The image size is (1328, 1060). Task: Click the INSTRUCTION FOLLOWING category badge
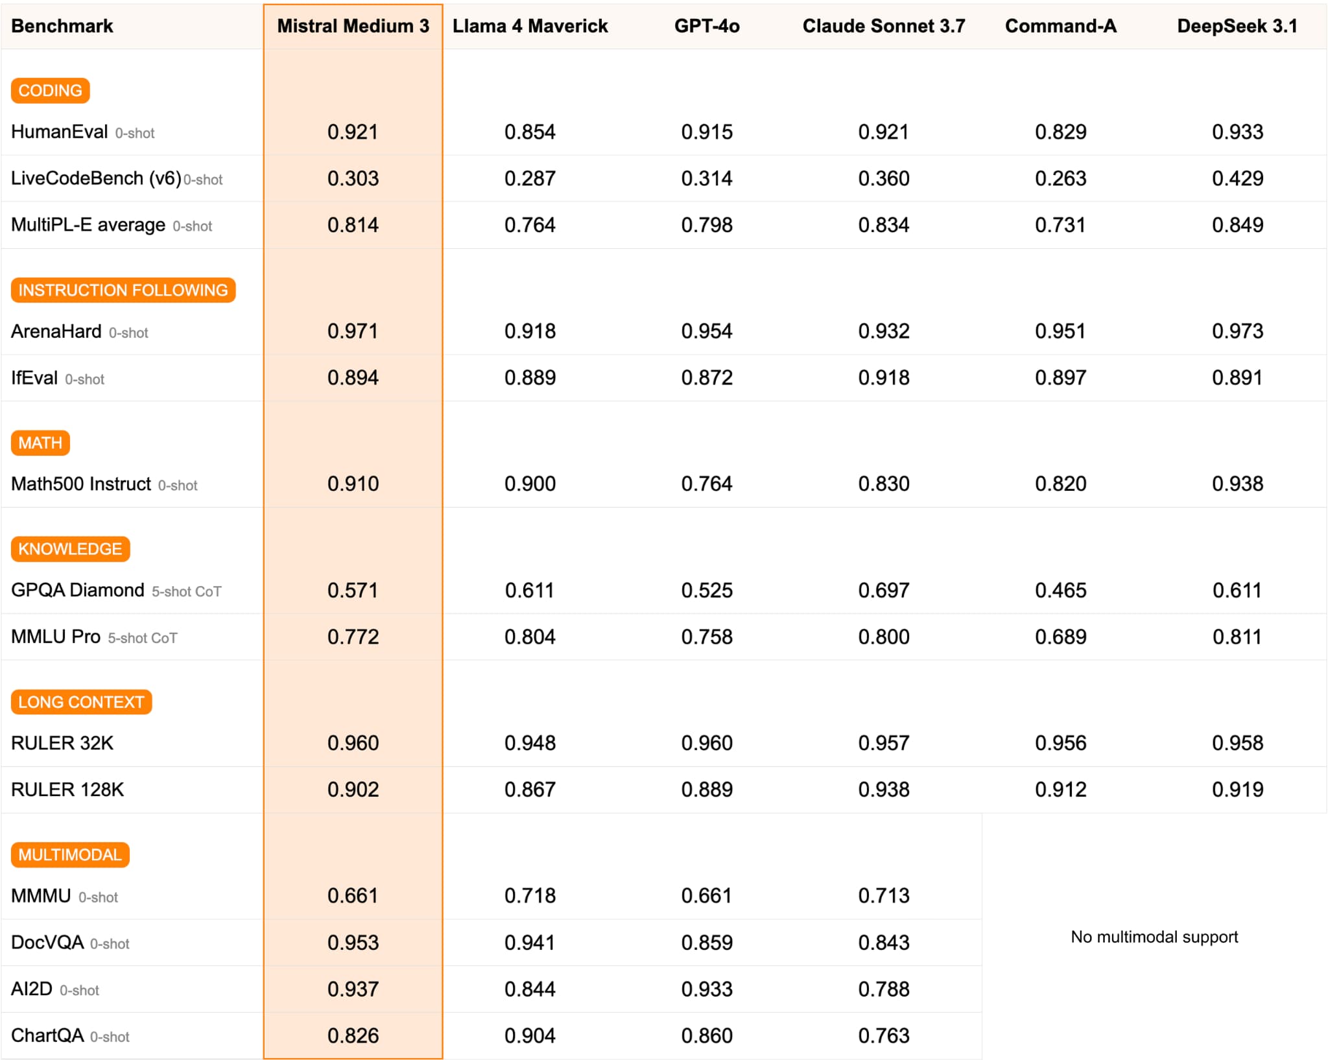[123, 290]
